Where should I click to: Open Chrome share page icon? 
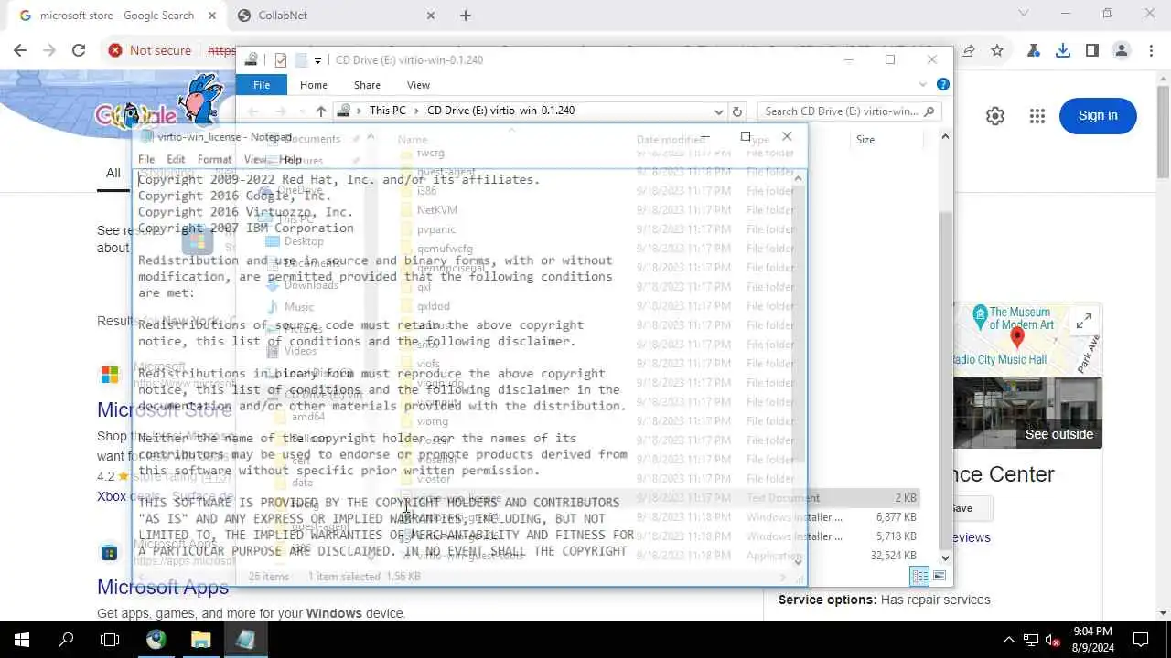pyautogui.click(x=968, y=51)
